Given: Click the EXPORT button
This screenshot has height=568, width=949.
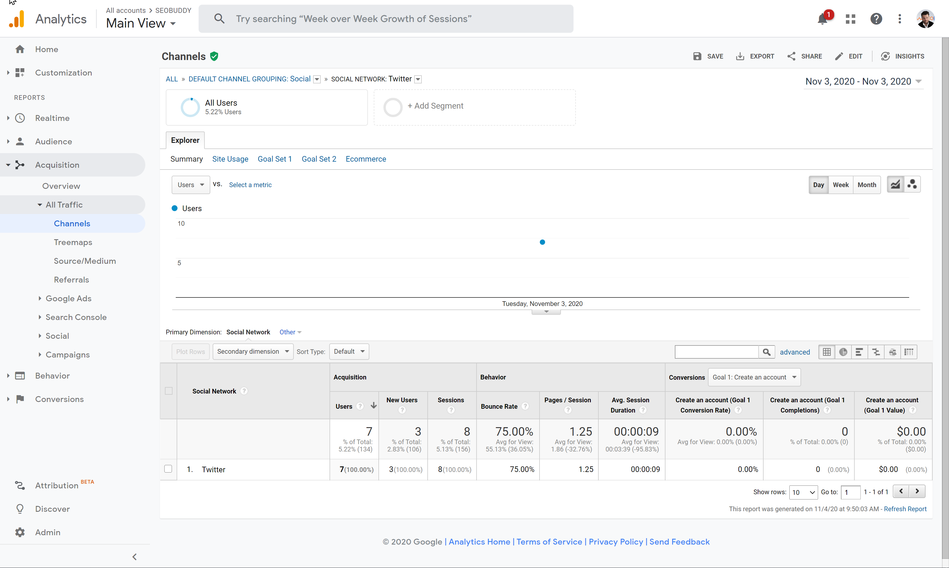Looking at the screenshot, I should click(x=755, y=56).
